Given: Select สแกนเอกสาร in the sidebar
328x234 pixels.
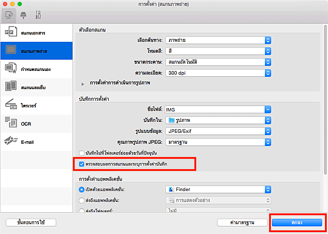Looking at the screenshot, I should click(36, 33).
